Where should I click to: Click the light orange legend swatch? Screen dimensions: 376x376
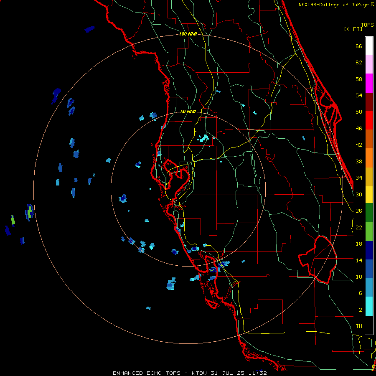click(x=369, y=158)
